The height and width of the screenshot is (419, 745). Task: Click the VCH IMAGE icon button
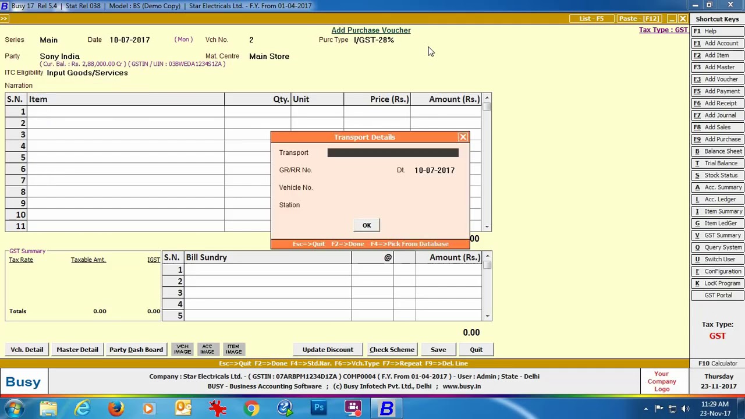183,349
